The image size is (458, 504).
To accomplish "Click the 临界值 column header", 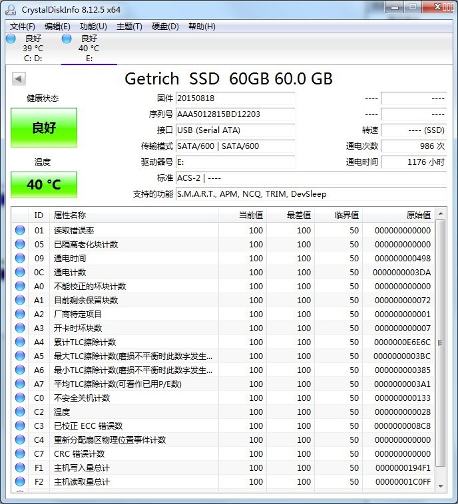I will coord(339,215).
